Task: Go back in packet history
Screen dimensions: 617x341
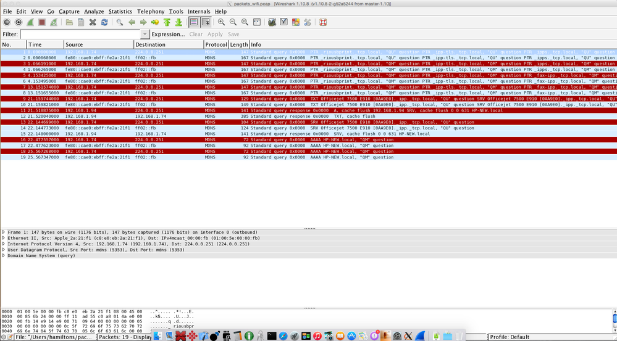Action: [132, 22]
